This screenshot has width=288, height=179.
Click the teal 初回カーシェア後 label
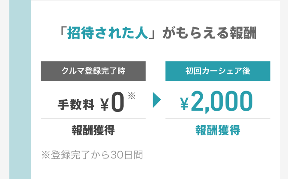218,71
